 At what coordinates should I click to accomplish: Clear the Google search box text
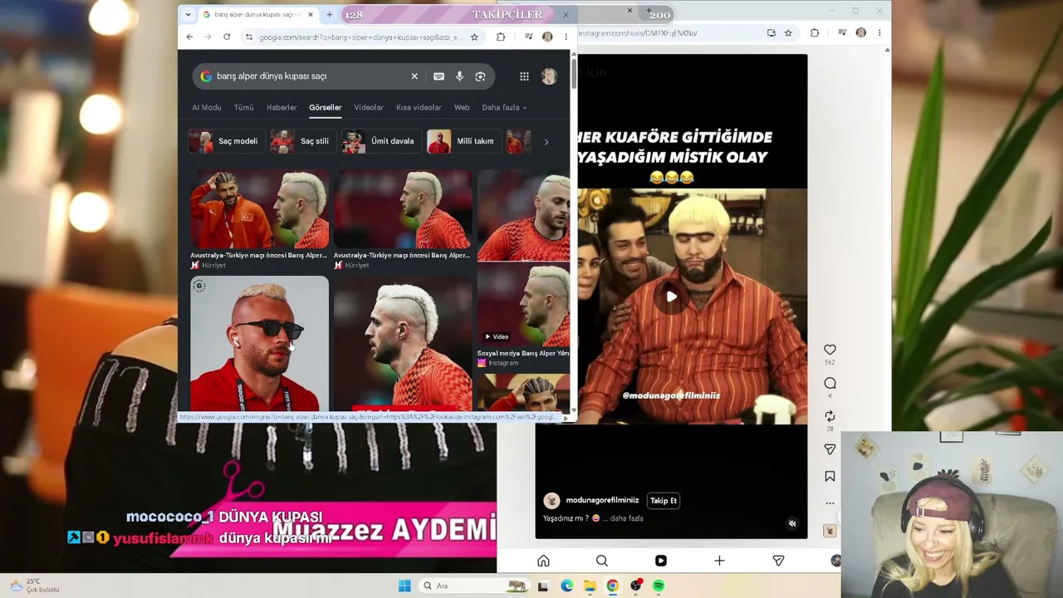[414, 76]
